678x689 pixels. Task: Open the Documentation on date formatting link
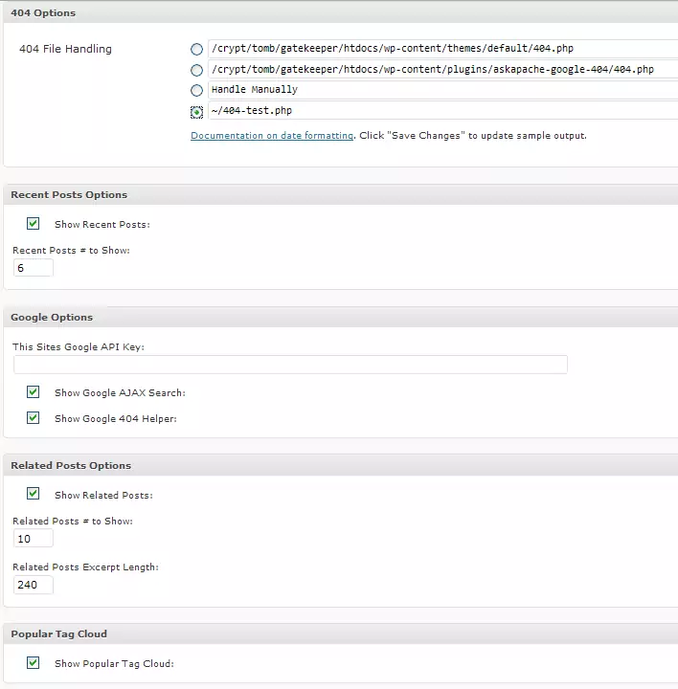pyautogui.click(x=272, y=136)
